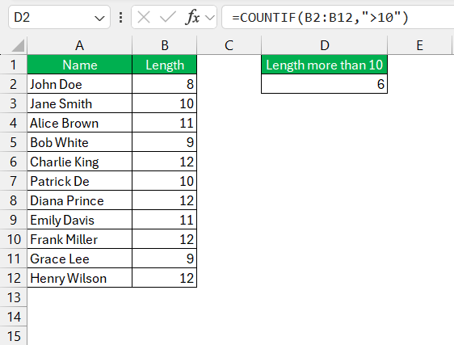
Task: Select the Frank Miller cell
Action: coord(80,239)
